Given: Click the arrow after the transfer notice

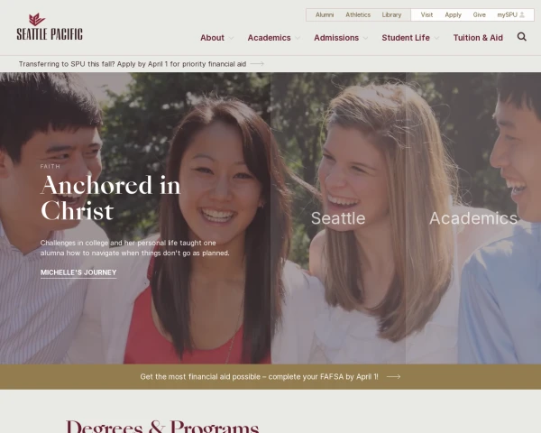Looking at the screenshot, I should point(257,64).
